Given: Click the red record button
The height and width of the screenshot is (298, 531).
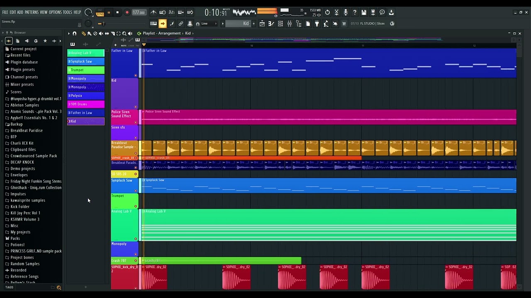Looking at the screenshot, I should [x=127, y=12].
